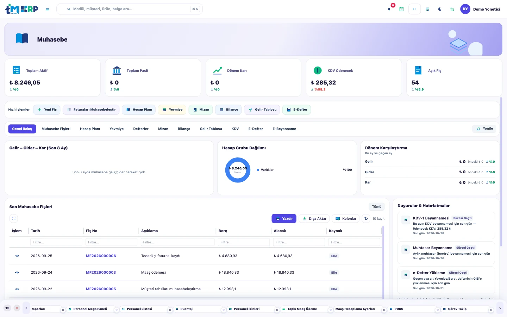The image size is (507, 317).
Task: View entry MF2026000005 via eye icon
Action: pos(17,289)
